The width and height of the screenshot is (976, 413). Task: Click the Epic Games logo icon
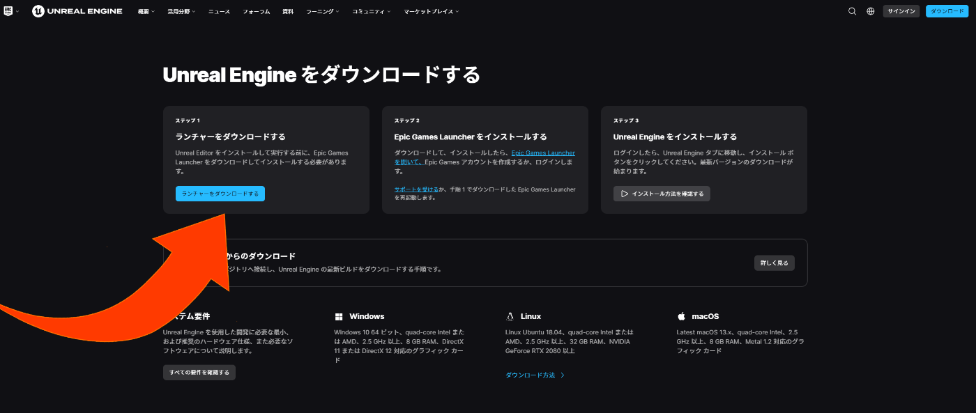point(8,11)
